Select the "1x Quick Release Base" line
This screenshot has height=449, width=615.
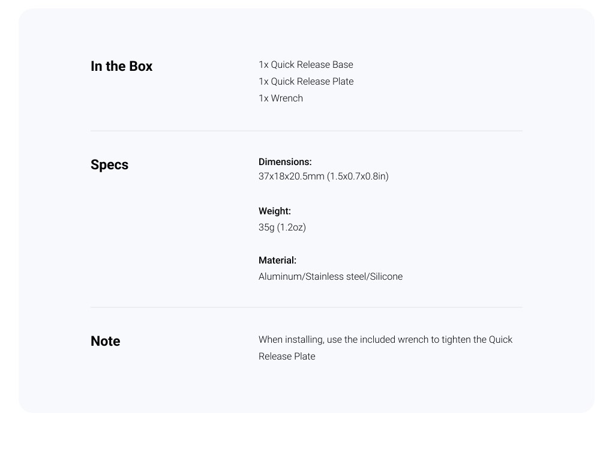click(x=305, y=65)
